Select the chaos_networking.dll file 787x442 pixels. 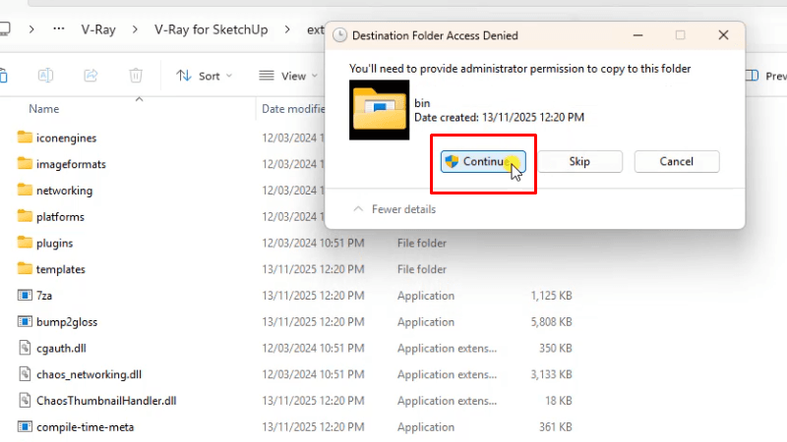(x=89, y=374)
